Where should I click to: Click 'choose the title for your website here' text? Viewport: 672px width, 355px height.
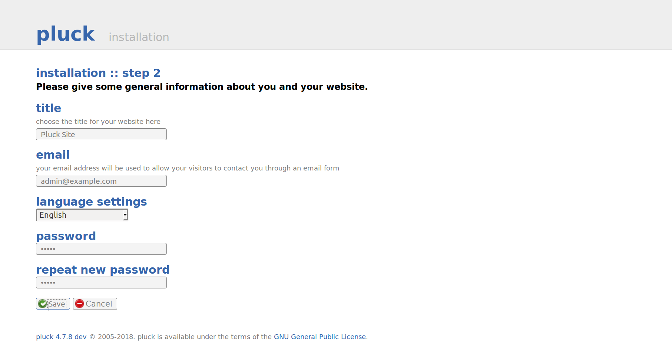(98, 122)
